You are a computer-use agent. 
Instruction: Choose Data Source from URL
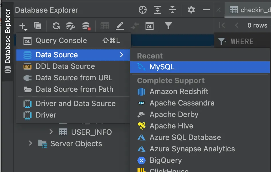click(74, 78)
